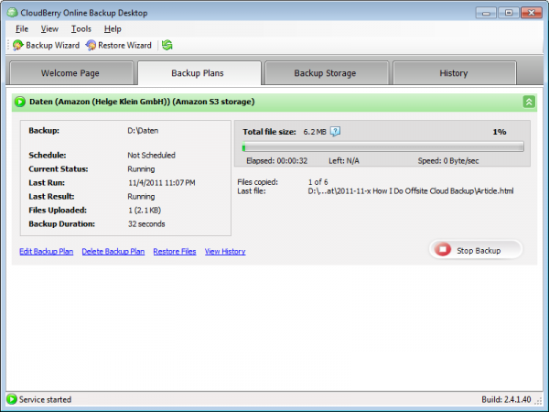Select the Backup Plans tab

tap(199, 73)
